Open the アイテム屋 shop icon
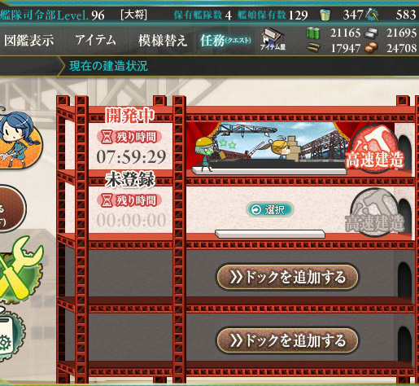The width and height of the screenshot is (419, 386). tap(273, 39)
